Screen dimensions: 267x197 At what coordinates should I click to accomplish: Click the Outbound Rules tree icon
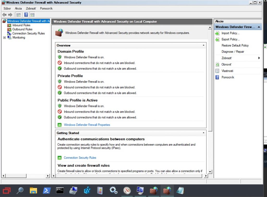(x=9, y=29)
